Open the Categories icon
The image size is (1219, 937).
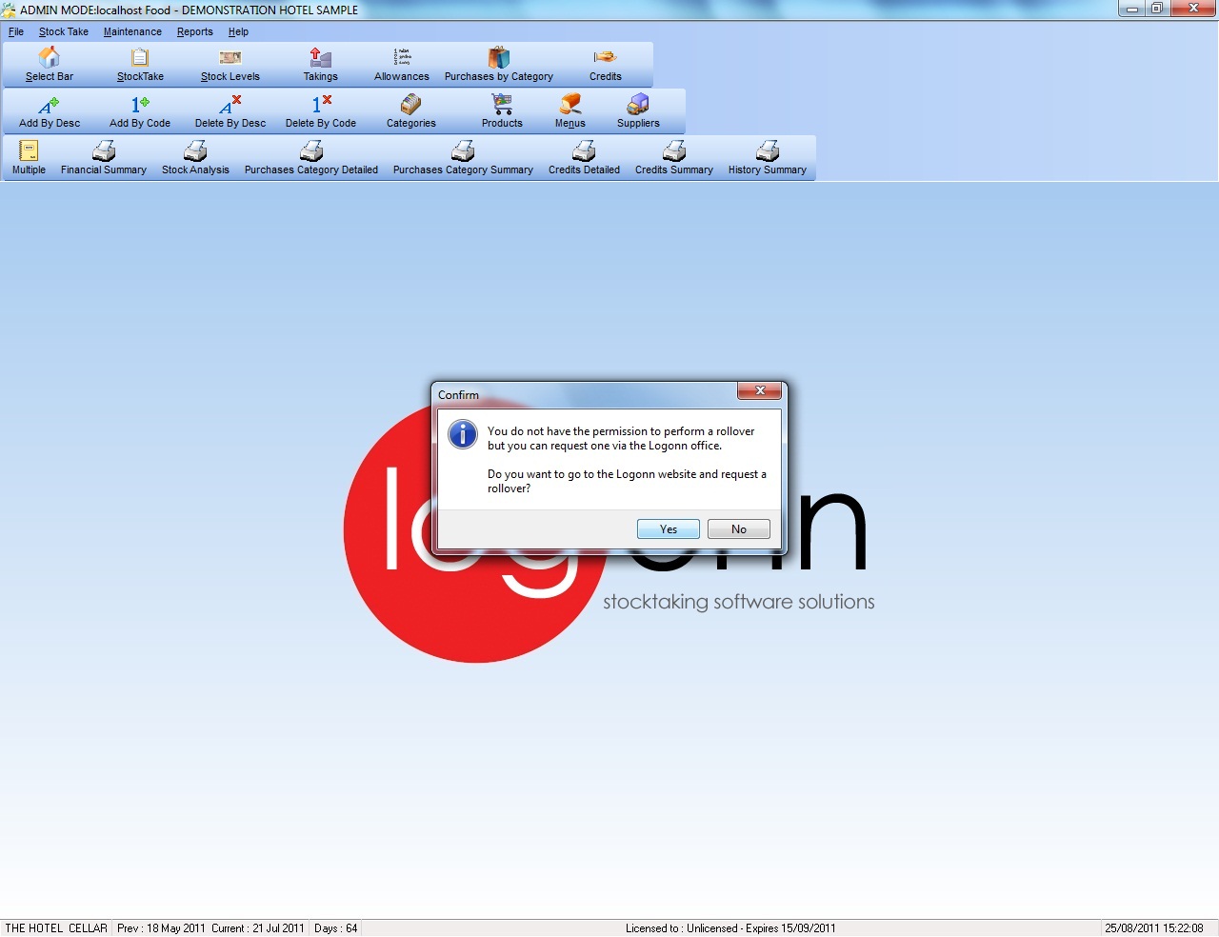411,111
